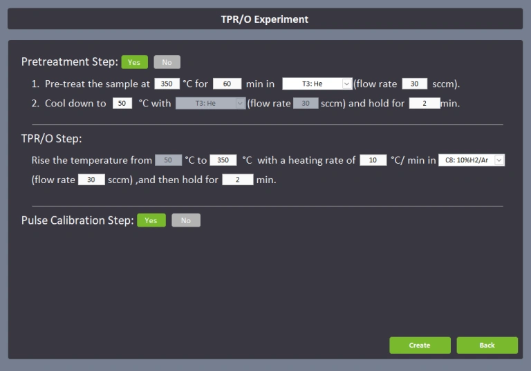Click the heating rate field showing 10
Image resolution: width=531 pixels, height=371 pixels.
click(373, 160)
